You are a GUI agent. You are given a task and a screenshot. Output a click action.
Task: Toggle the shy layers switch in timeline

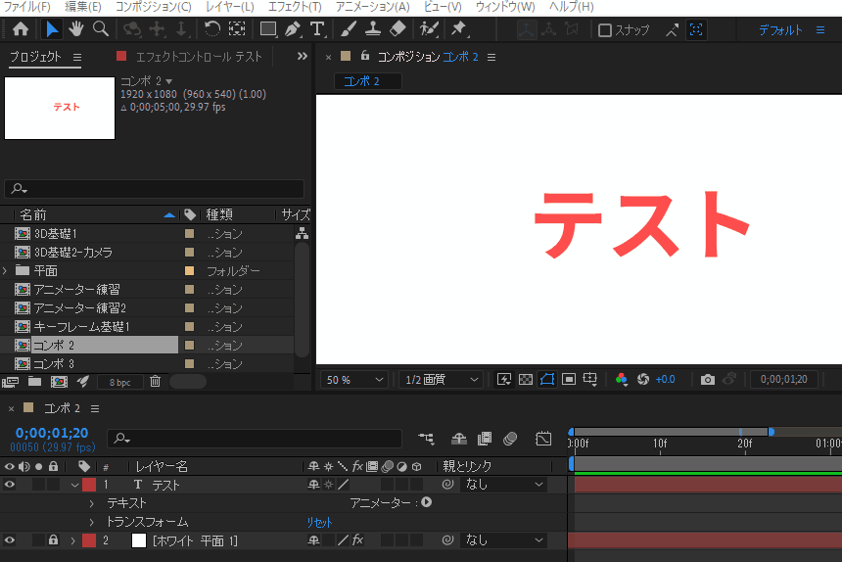458,439
